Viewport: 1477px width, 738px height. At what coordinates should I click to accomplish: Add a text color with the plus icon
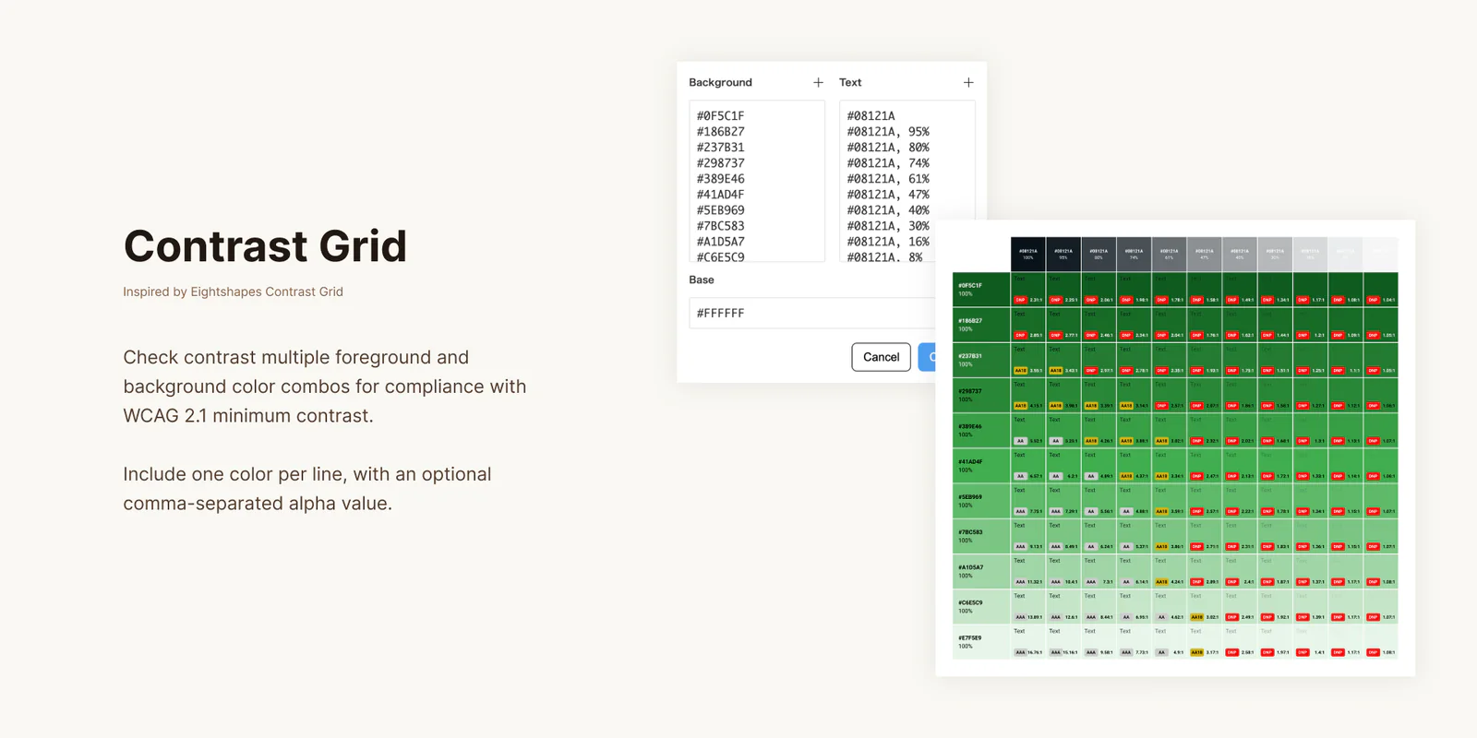pos(968,82)
